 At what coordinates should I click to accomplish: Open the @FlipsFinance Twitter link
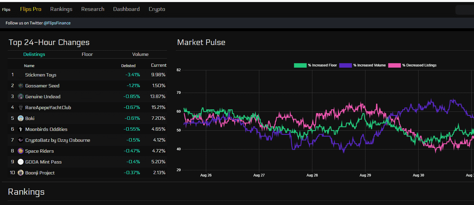pos(57,23)
